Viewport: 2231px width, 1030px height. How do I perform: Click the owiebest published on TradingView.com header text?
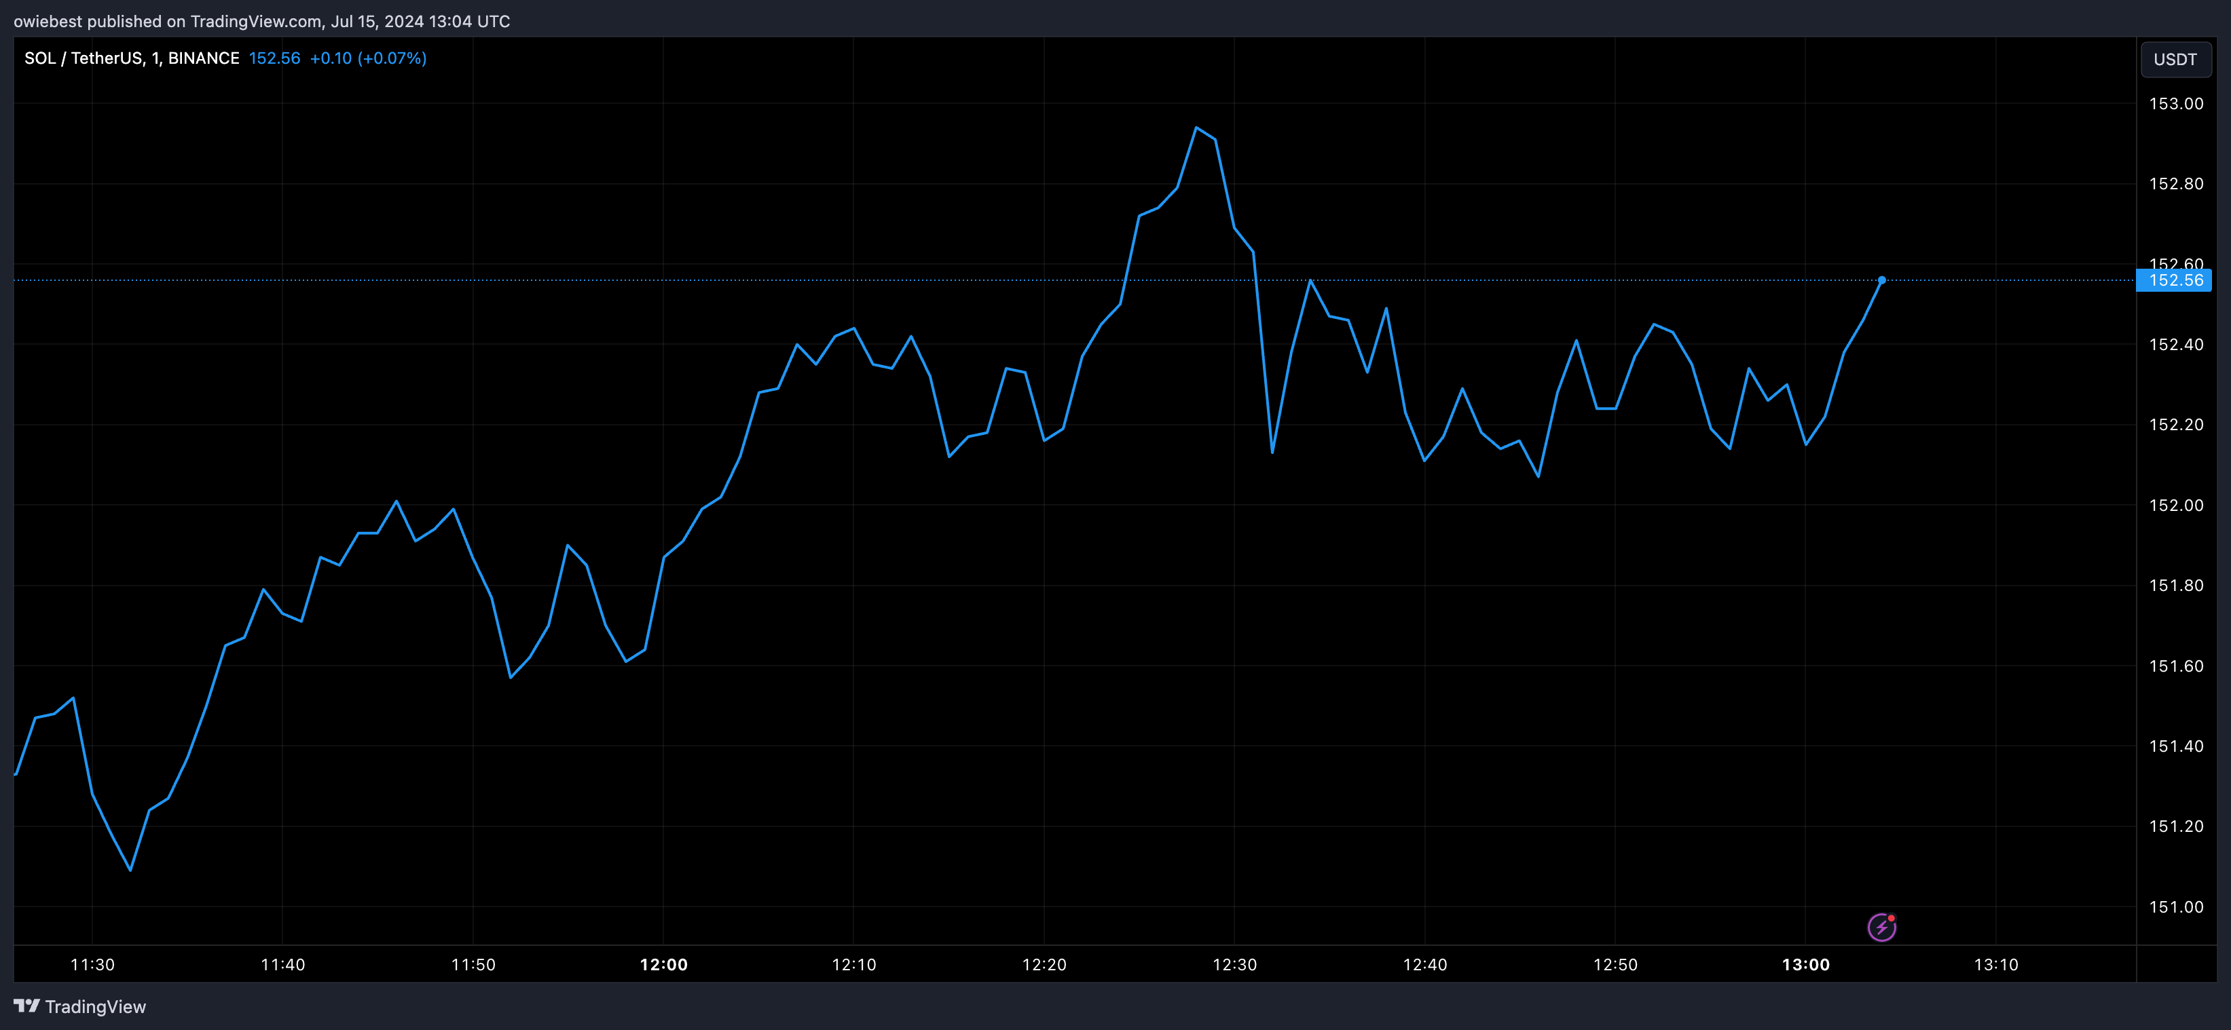261,21
